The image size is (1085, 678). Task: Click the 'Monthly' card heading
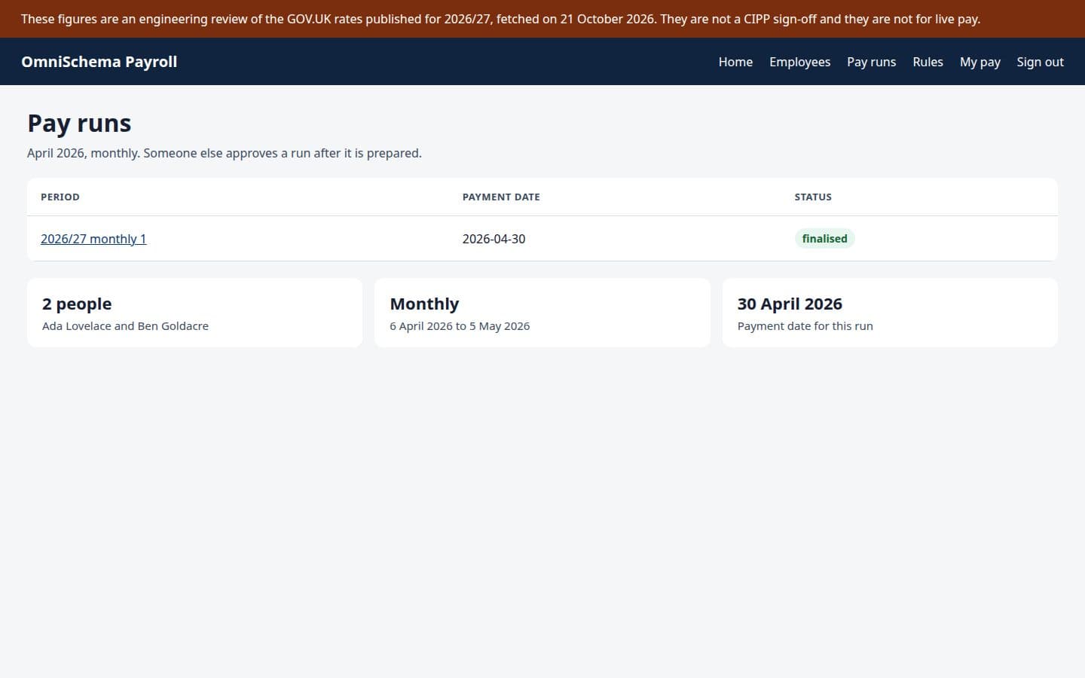(x=424, y=304)
